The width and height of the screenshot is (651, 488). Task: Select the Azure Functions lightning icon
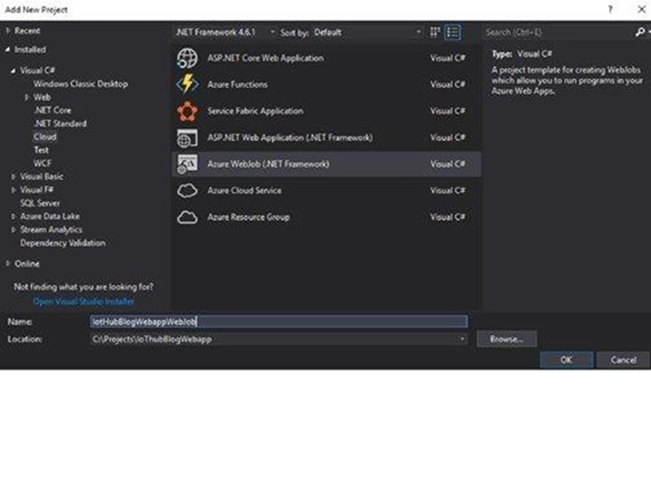pyautogui.click(x=187, y=84)
